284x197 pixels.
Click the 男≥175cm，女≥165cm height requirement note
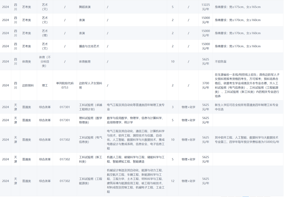pos(245,7)
